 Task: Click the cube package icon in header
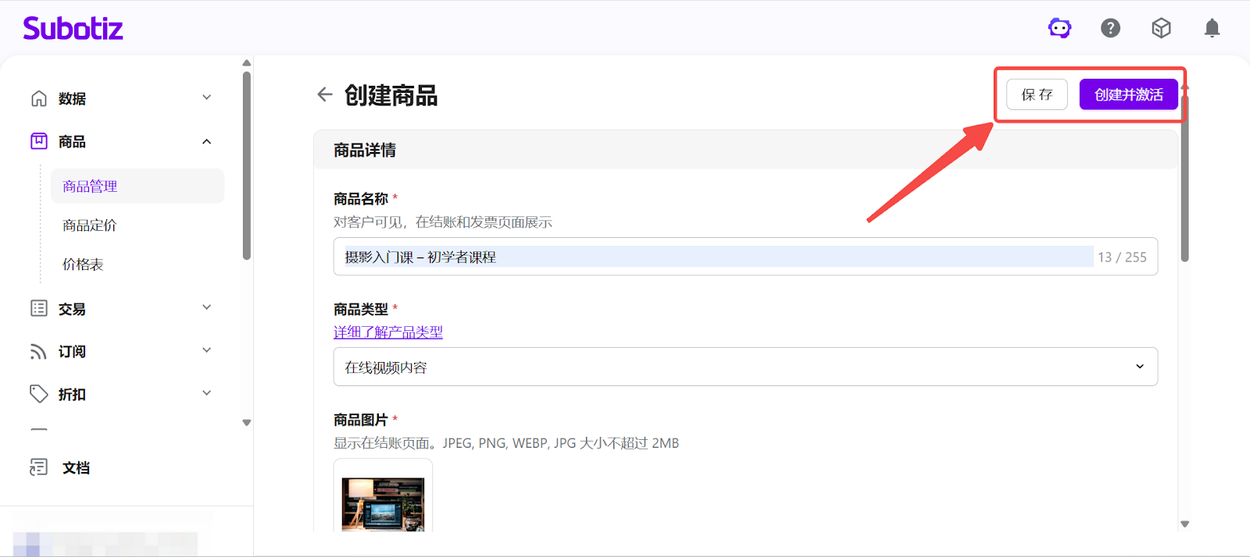[1161, 29]
